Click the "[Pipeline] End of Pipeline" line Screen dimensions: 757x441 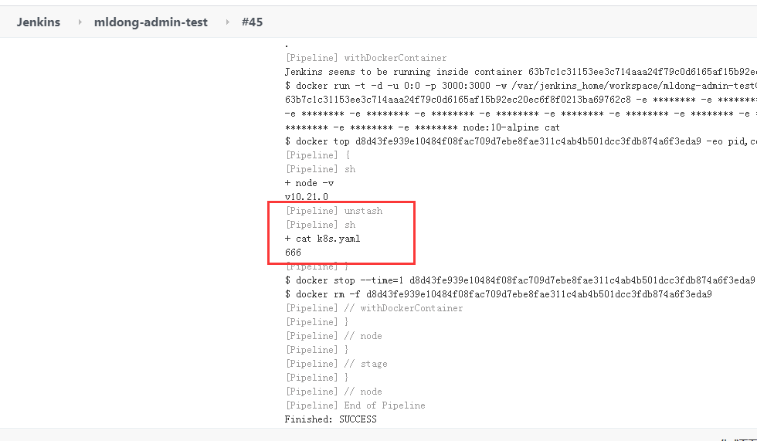(x=355, y=405)
